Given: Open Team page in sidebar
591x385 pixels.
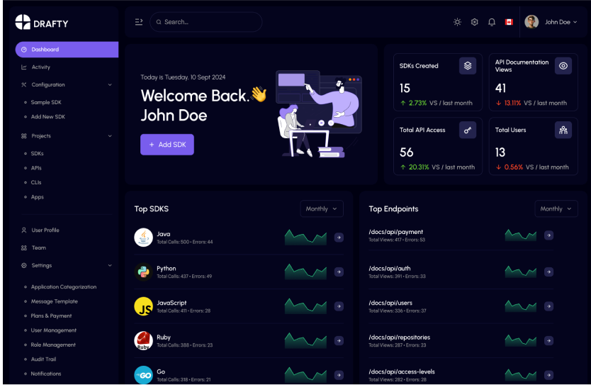Looking at the screenshot, I should [38, 248].
